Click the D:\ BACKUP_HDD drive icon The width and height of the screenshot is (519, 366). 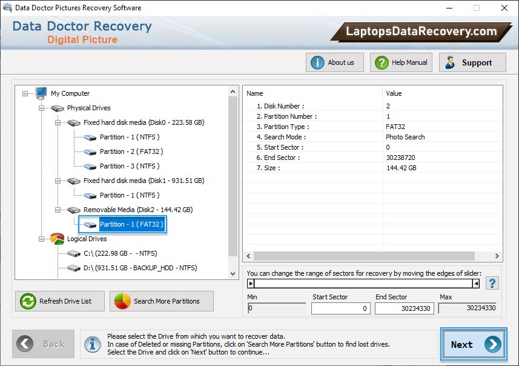[74, 268]
